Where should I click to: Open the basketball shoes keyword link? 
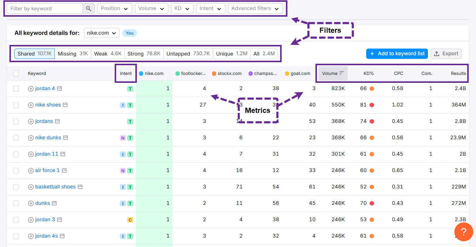55,187
